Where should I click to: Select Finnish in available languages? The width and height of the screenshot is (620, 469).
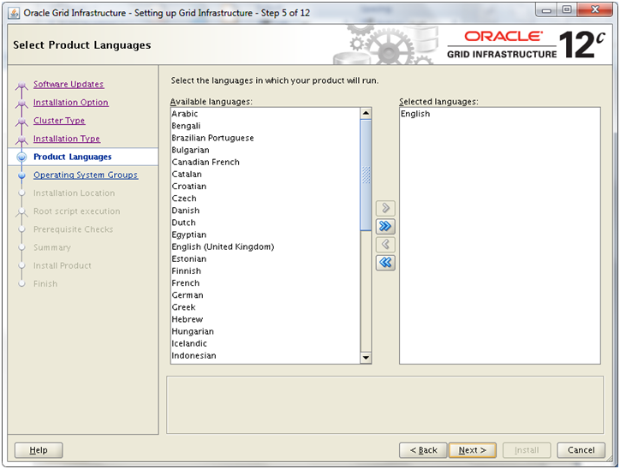point(265,271)
